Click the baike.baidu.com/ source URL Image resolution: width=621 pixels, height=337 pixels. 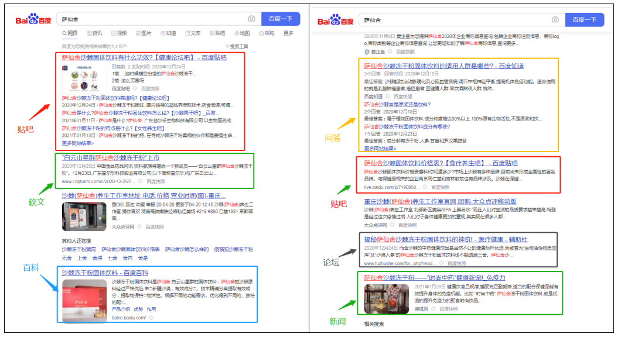pyautogui.click(x=129, y=318)
